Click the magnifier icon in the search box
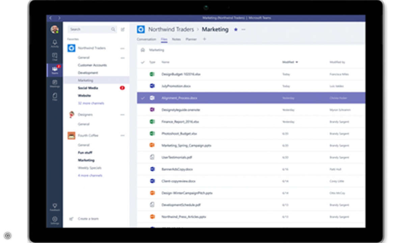405x243 pixels. click(113, 29)
